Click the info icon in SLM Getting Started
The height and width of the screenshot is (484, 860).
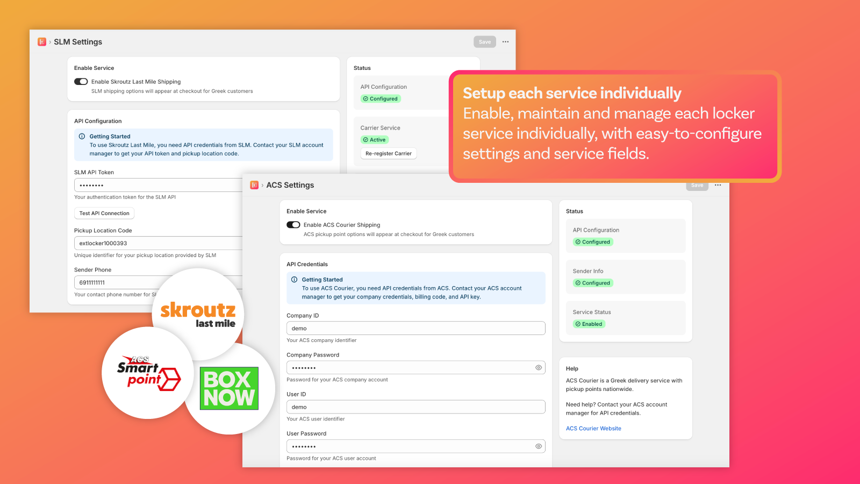(x=82, y=137)
